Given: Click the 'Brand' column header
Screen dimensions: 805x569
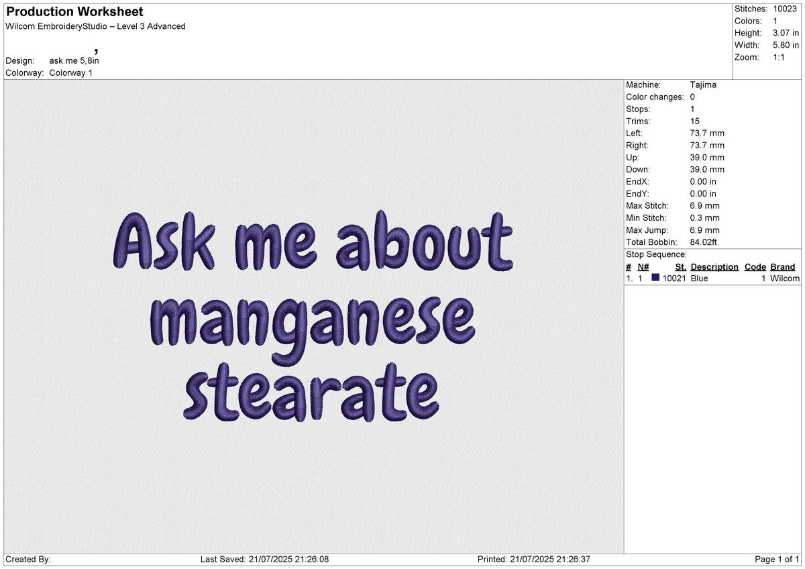Looking at the screenshot, I should 783,266.
